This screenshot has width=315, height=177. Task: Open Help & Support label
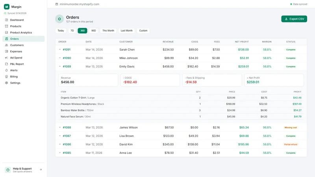coord(22,169)
